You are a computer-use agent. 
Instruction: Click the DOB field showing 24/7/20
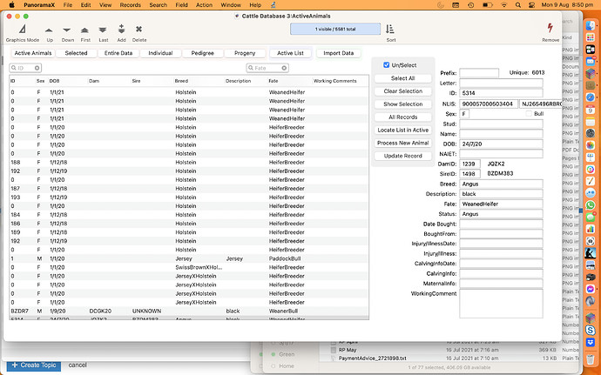(501, 144)
